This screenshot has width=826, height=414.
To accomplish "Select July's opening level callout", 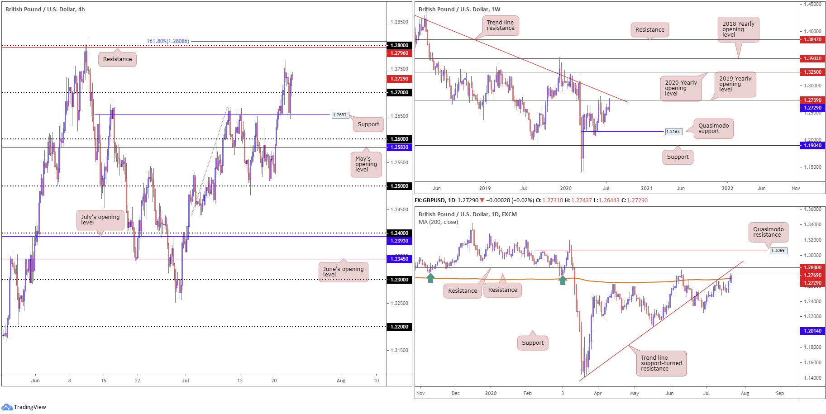I will tap(100, 220).
